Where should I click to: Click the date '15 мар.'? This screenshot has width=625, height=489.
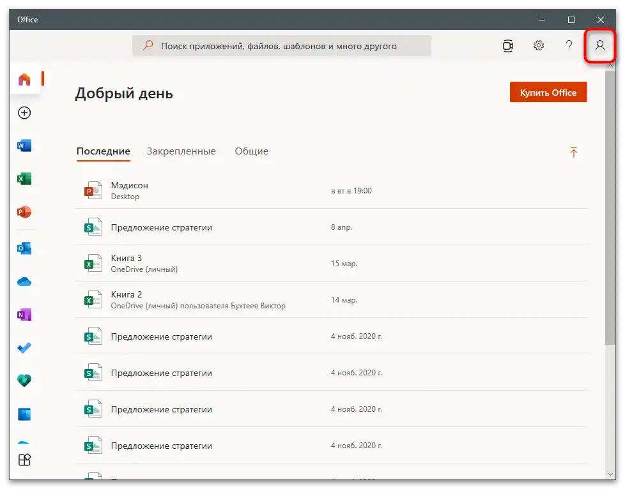344,264
